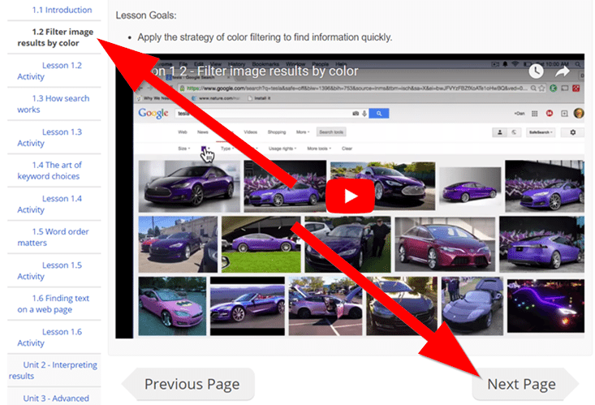The width and height of the screenshot is (595, 405).
Task: Click the Share arrow icon on video
Action: pyautogui.click(x=563, y=71)
